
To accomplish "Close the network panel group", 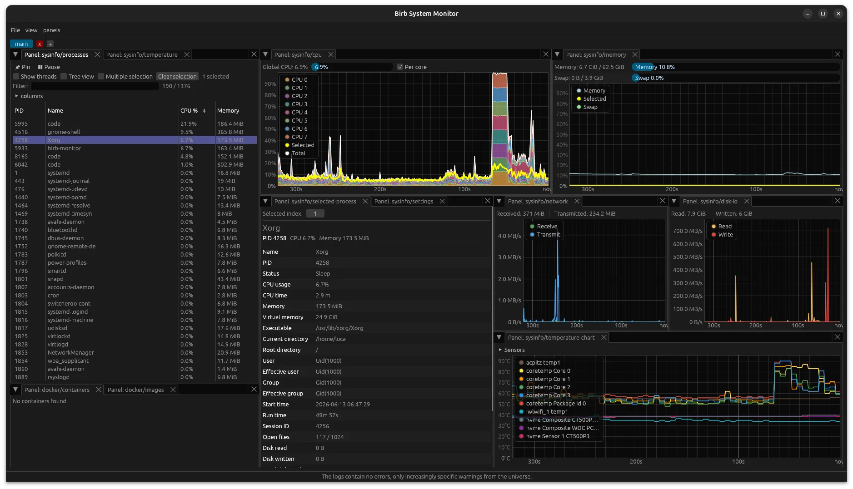I will click(663, 201).
